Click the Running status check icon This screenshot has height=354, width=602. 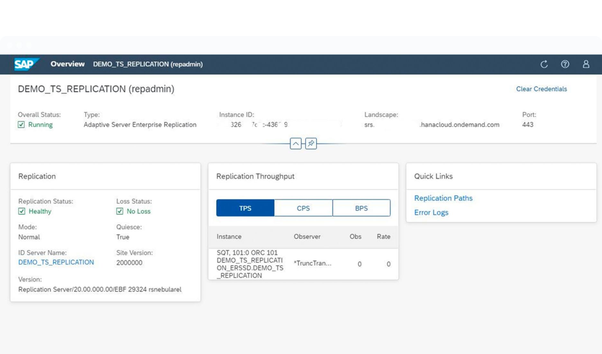pyautogui.click(x=21, y=125)
